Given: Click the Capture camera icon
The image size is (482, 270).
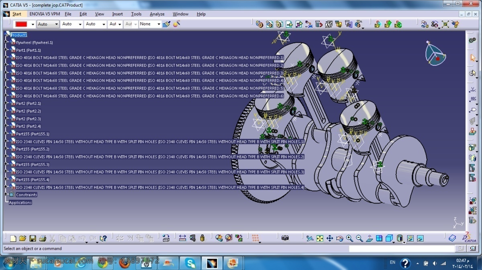Looking at the screenshot, I should 285,238.
